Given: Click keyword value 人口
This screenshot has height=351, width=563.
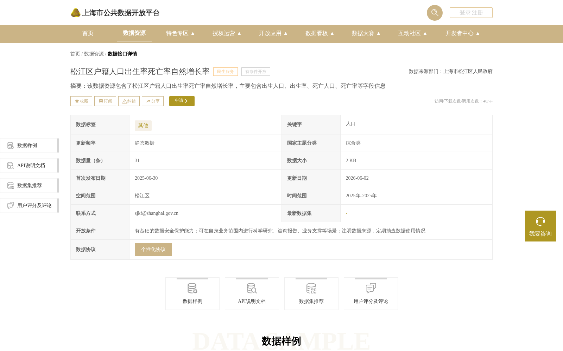Looking at the screenshot, I should point(351,124).
